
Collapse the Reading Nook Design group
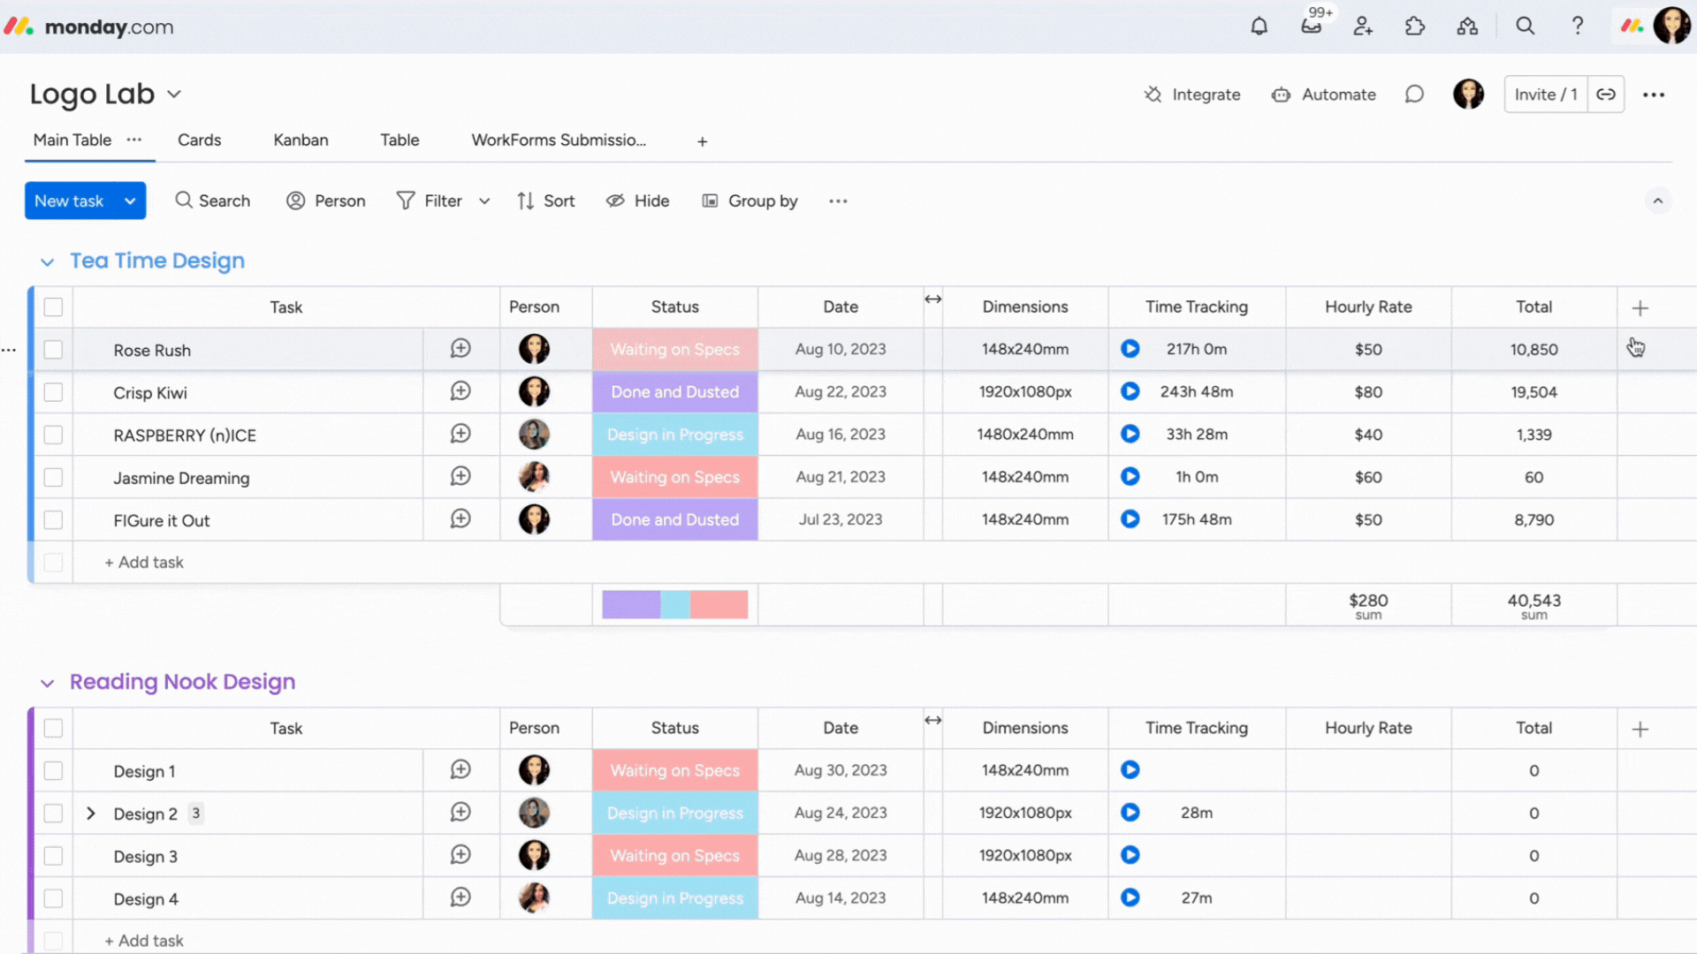48,684
